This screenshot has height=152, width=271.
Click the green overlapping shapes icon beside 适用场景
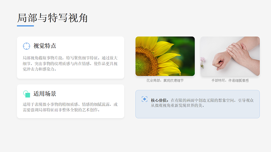26,94
